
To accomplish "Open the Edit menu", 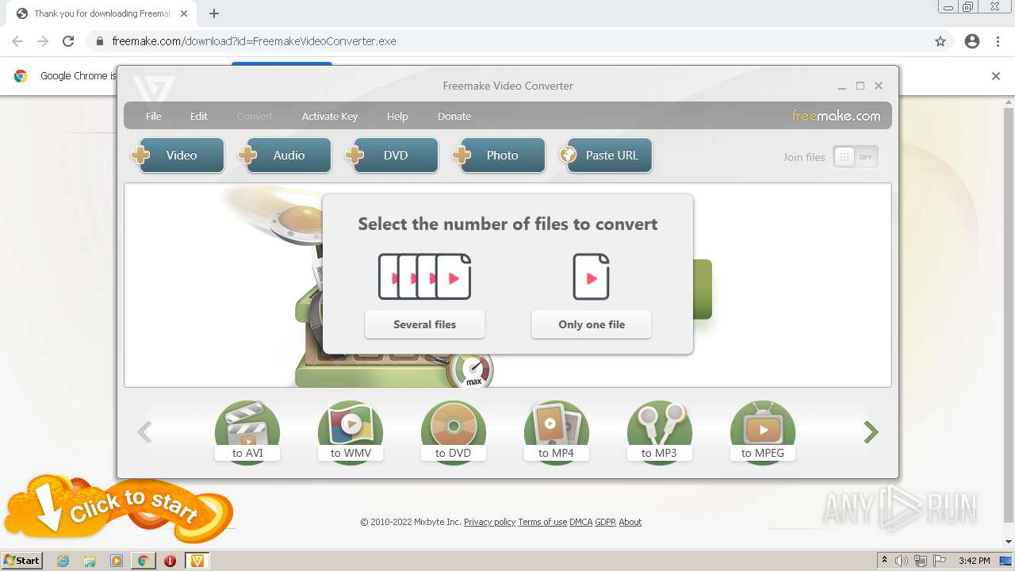I will pos(198,116).
